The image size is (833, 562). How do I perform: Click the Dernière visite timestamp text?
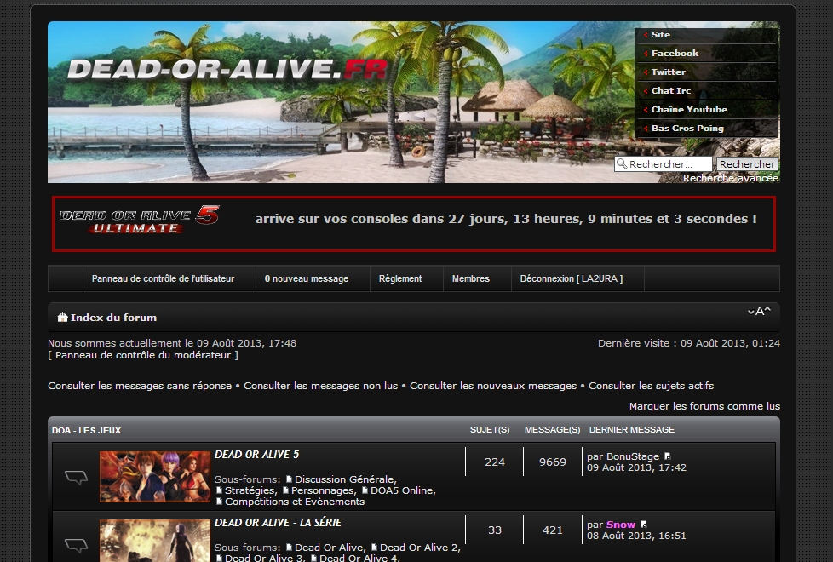689,343
